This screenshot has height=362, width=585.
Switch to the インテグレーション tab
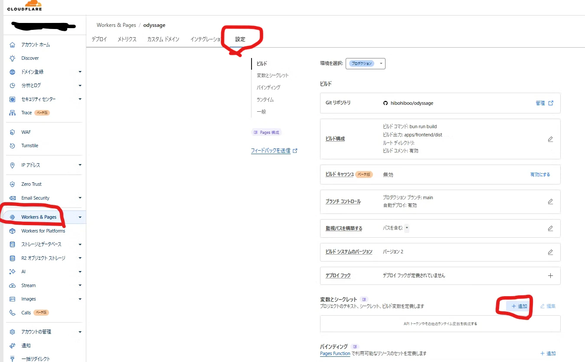tap(206, 39)
